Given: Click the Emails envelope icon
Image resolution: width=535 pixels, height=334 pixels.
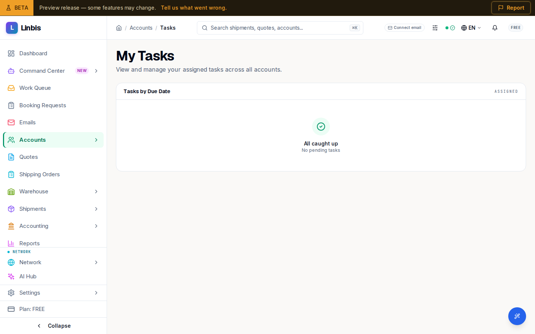Looking at the screenshot, I should pyautogui.click(x=11, y=122).
